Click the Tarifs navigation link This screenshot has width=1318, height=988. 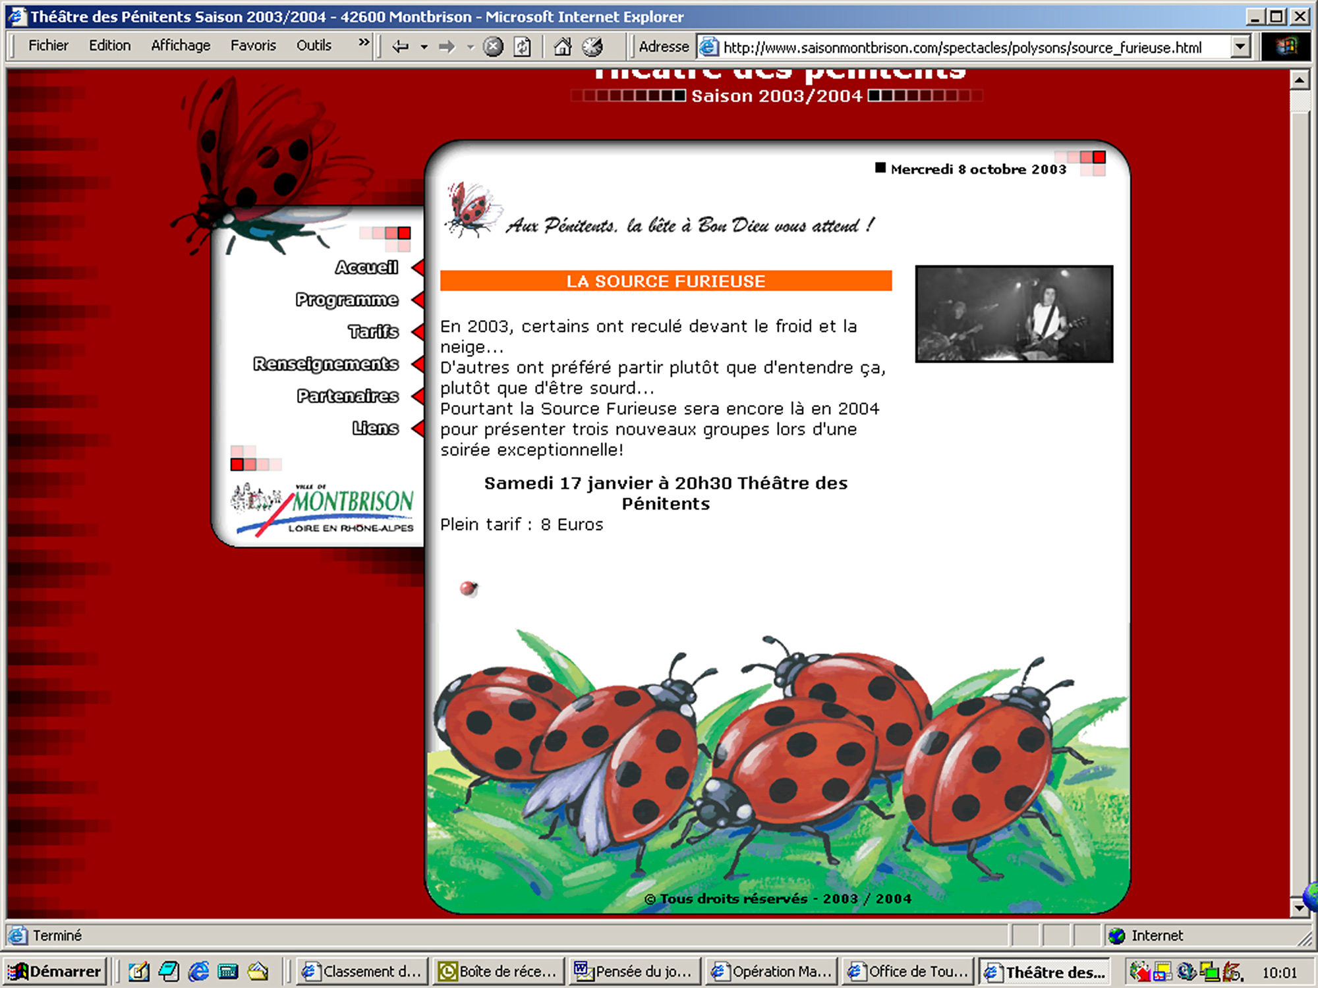(373, 331)
